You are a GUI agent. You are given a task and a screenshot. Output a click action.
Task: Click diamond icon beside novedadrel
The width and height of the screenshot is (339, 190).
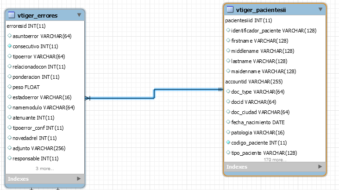[x=9, y=138]
